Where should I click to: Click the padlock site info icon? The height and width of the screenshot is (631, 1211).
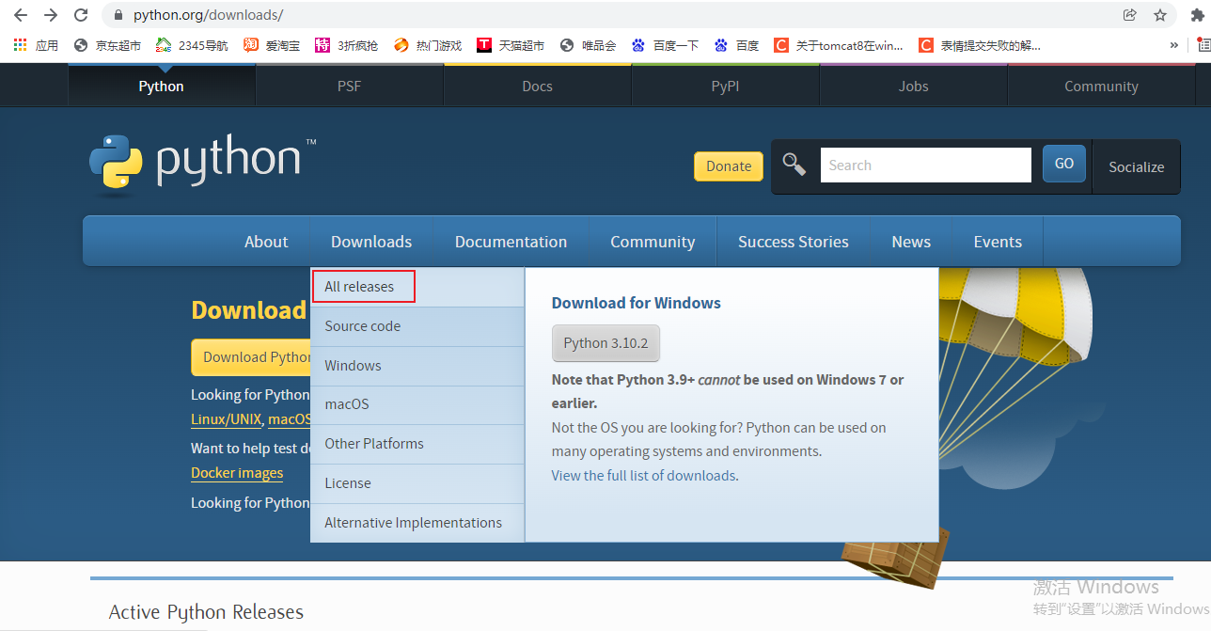pos(118,15)
